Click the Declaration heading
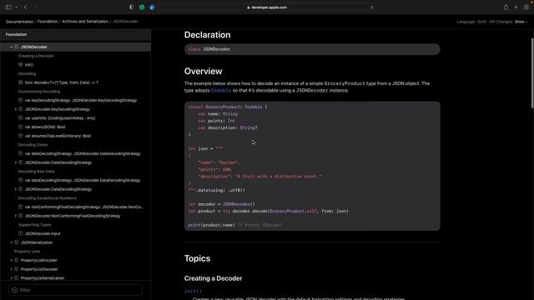The width and height of the screenshot is (534, 300). tap(208, 35)
